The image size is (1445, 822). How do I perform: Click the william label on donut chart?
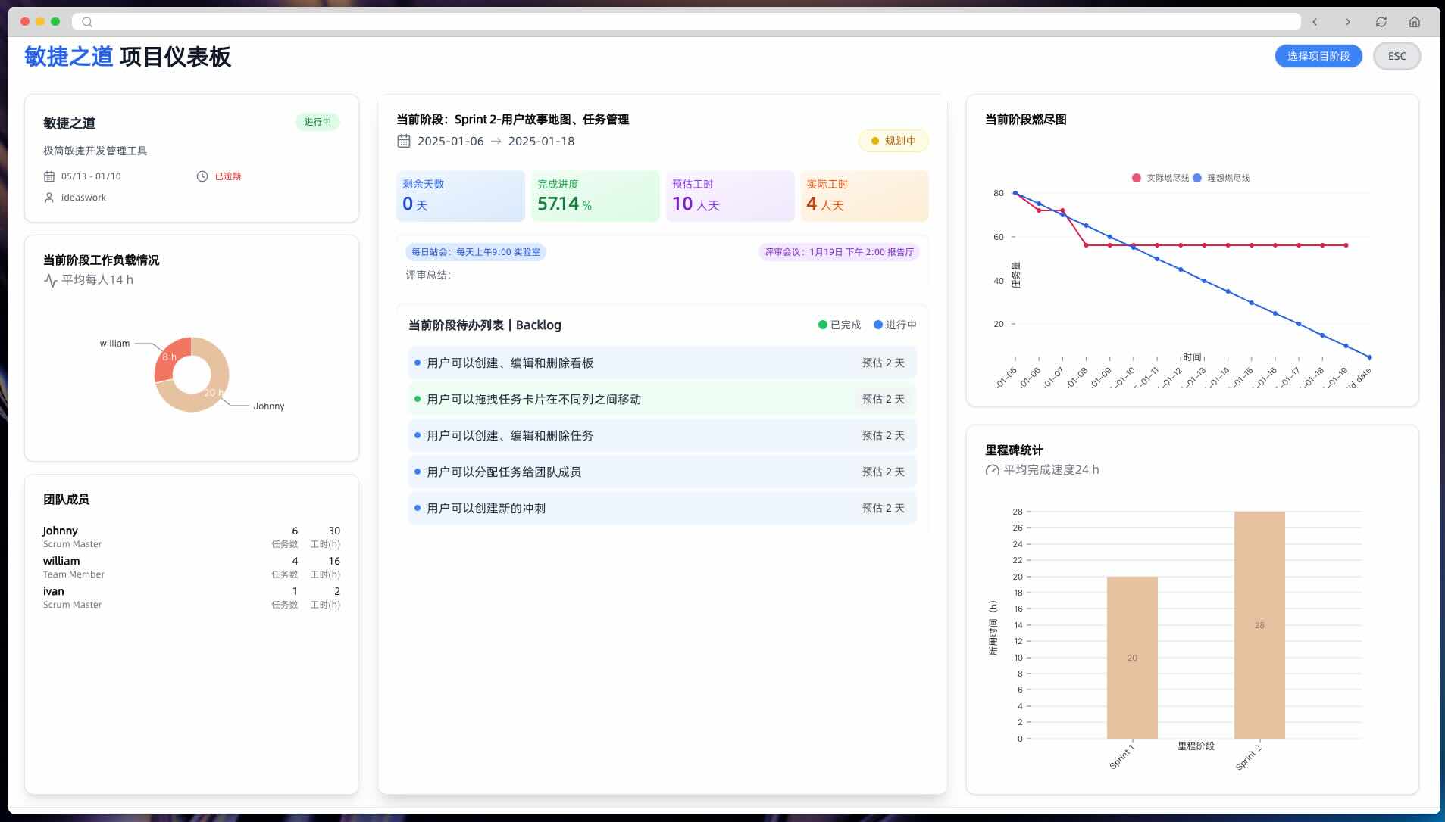tap(114, 344)
